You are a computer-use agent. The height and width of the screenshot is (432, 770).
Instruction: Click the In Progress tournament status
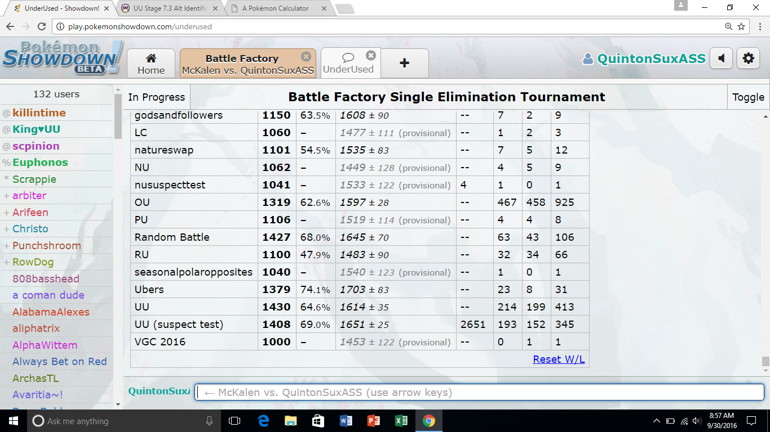[157, 97]
